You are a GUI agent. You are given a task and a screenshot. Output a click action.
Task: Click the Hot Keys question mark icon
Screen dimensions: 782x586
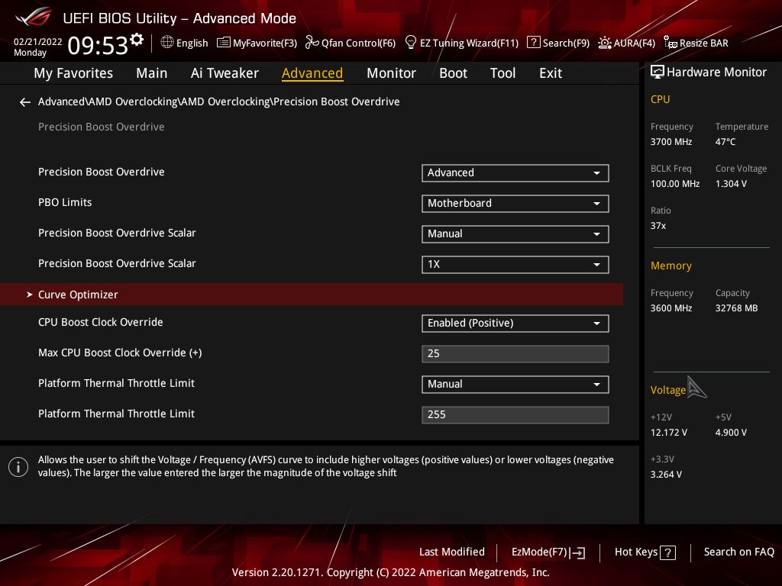pos(667,552)
